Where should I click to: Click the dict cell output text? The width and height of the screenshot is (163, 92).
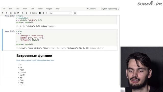click(x=60, y=48)
